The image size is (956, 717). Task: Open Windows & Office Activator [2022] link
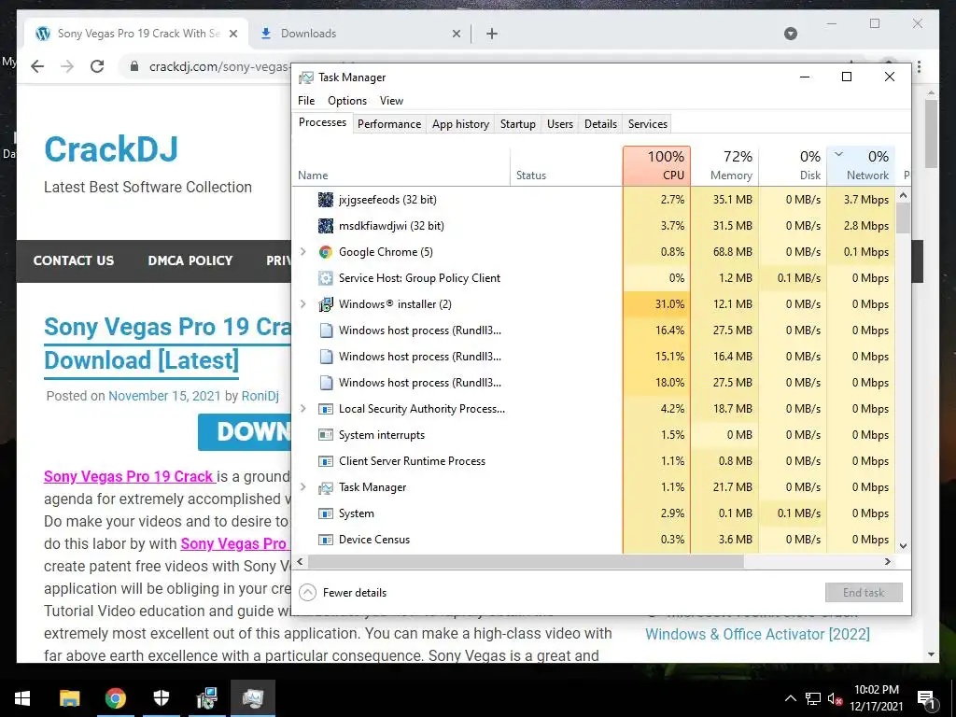click(x=757, y=635)
